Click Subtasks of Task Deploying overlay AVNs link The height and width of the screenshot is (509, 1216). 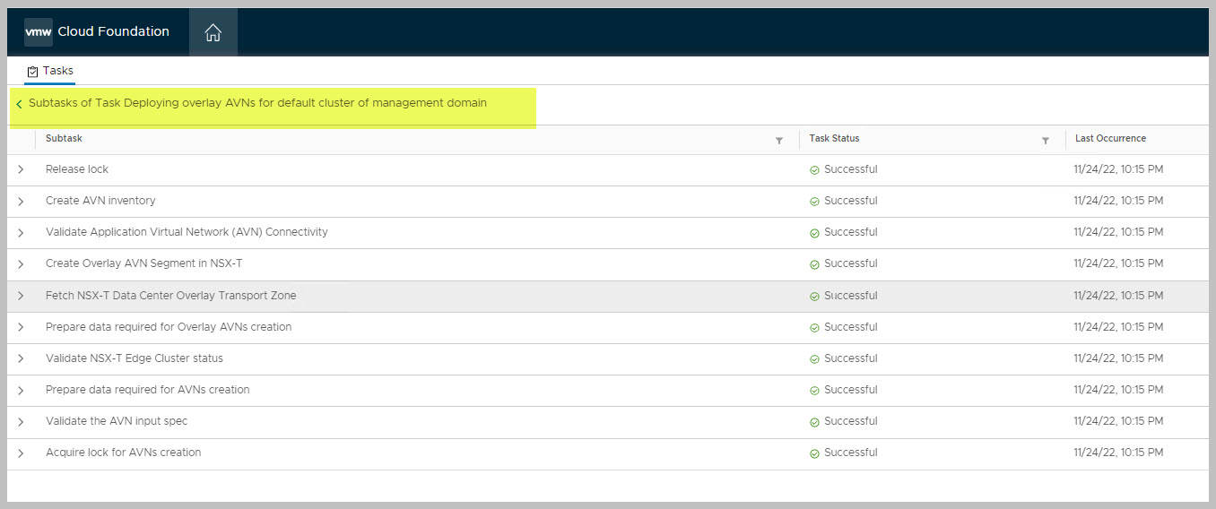click(257, 103)
